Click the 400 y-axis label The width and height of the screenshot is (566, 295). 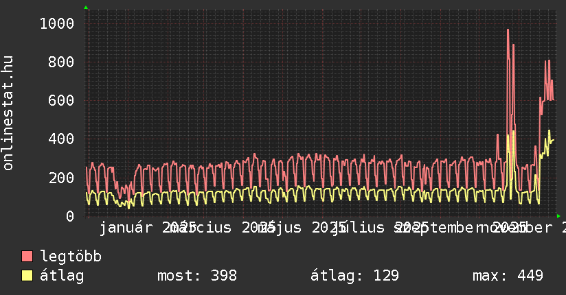coord(60,139)
